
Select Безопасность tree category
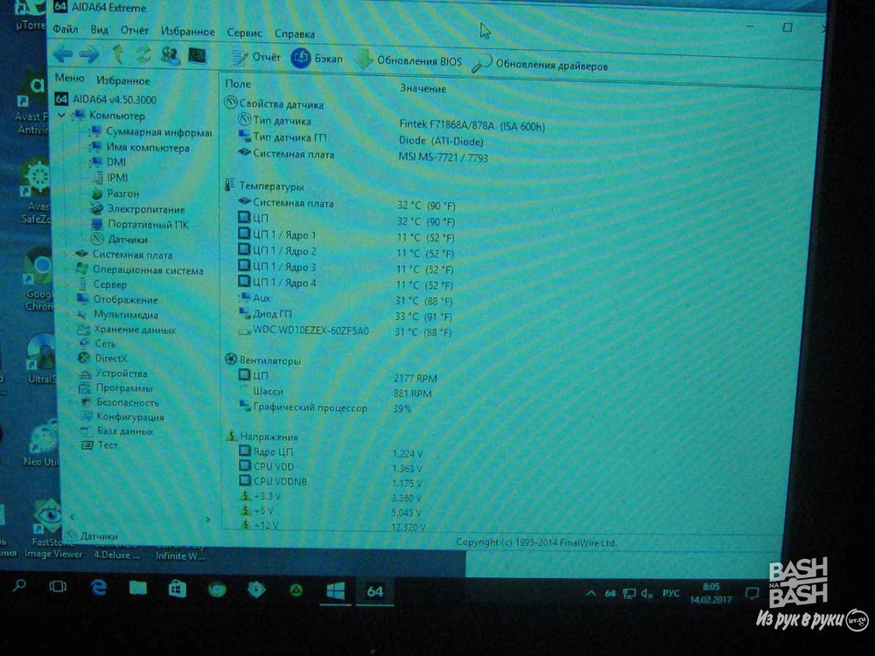119,402
